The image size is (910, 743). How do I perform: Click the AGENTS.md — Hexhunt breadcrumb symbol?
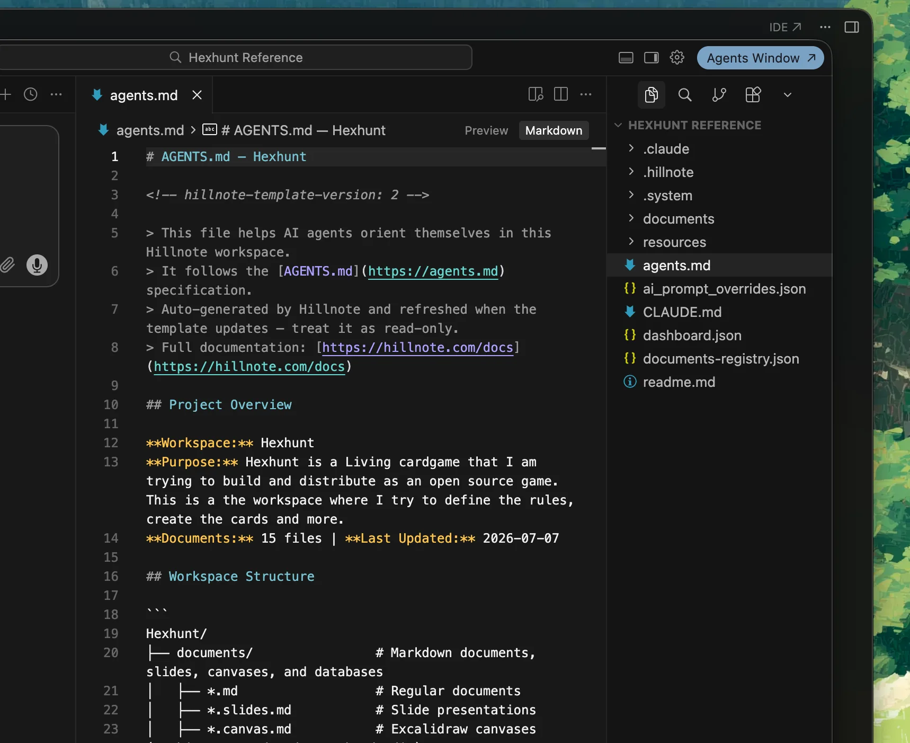pyautogui.click(x=303, y=130)
